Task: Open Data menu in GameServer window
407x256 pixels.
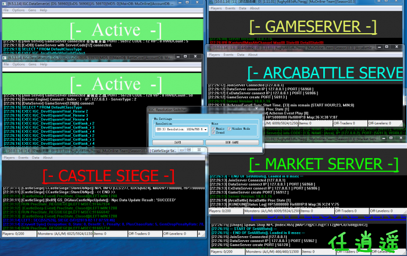Action: click(242, 8)
